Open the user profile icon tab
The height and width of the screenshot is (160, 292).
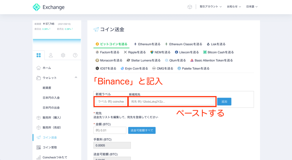pyautogui.click(x=51, y=55)
